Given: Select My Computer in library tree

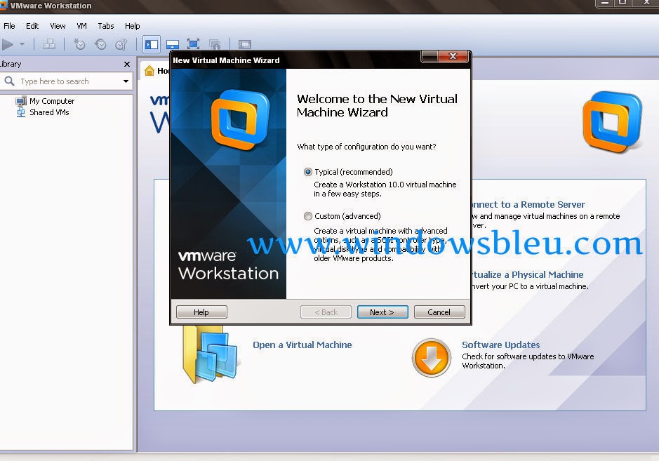Looking at the screenshot, I should click(x=52, y=101).
